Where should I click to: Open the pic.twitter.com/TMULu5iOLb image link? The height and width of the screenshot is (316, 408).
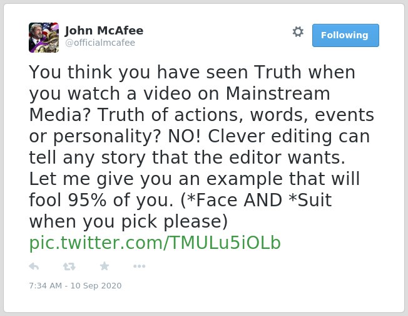click(x=155, y=243)
